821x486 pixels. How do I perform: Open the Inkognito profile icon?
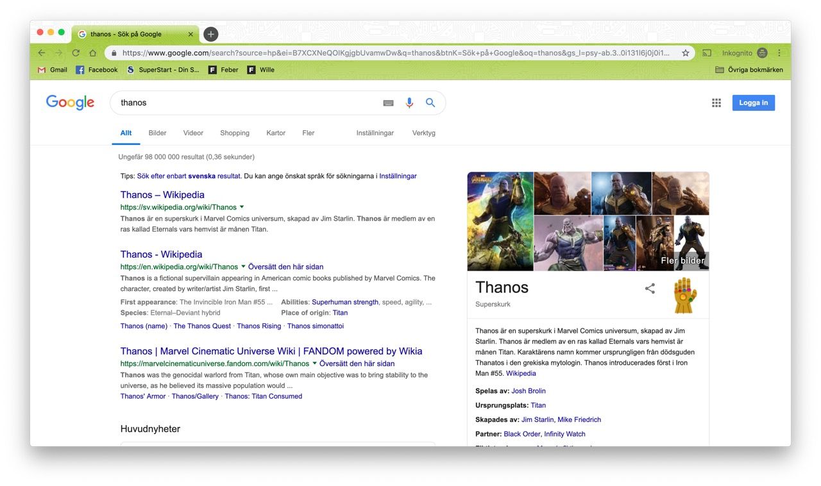762,53
